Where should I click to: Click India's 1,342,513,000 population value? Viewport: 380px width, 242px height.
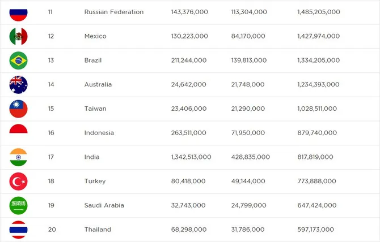(191, 157)
